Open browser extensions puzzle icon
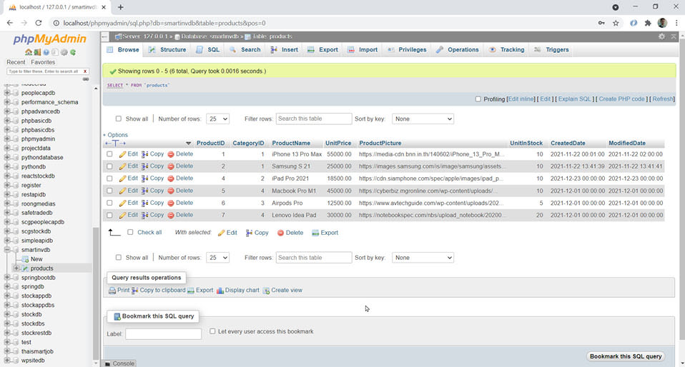 (648, 23)
